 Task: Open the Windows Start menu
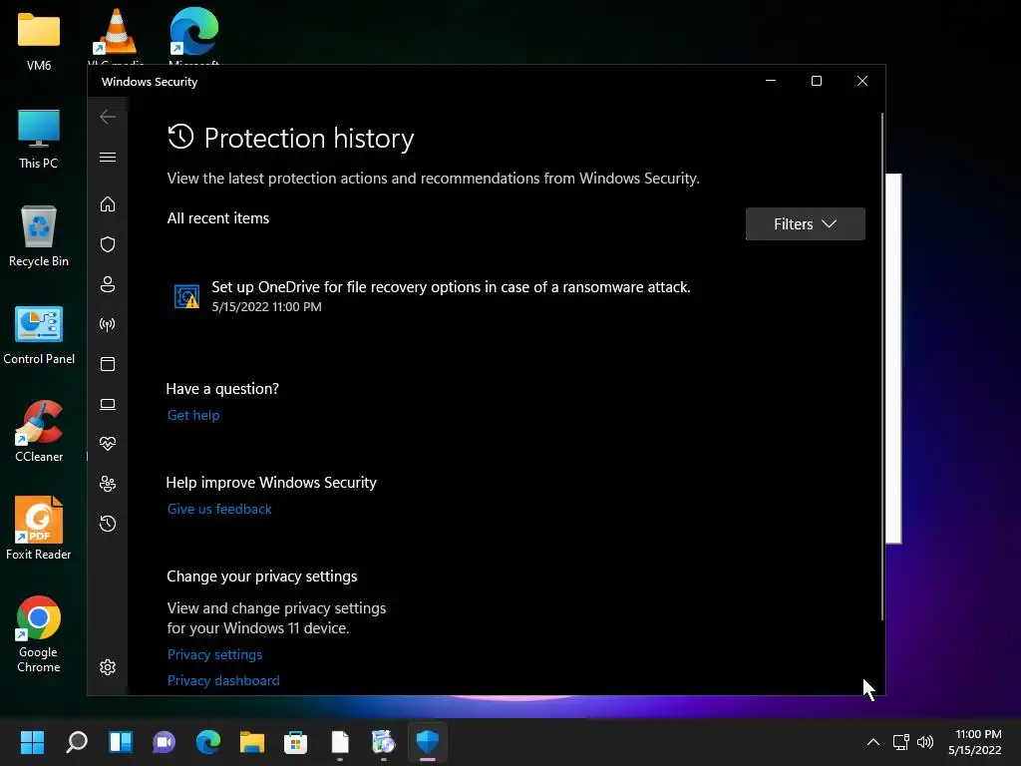click(x=32, y=742)
